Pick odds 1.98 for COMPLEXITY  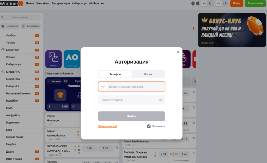click(x=105, y=148)
